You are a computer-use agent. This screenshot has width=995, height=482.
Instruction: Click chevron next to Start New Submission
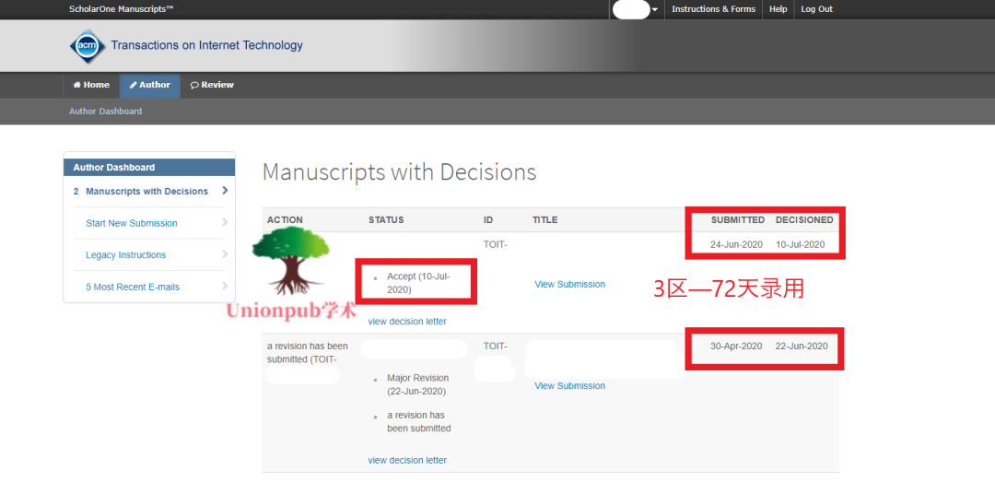(225, 222)
